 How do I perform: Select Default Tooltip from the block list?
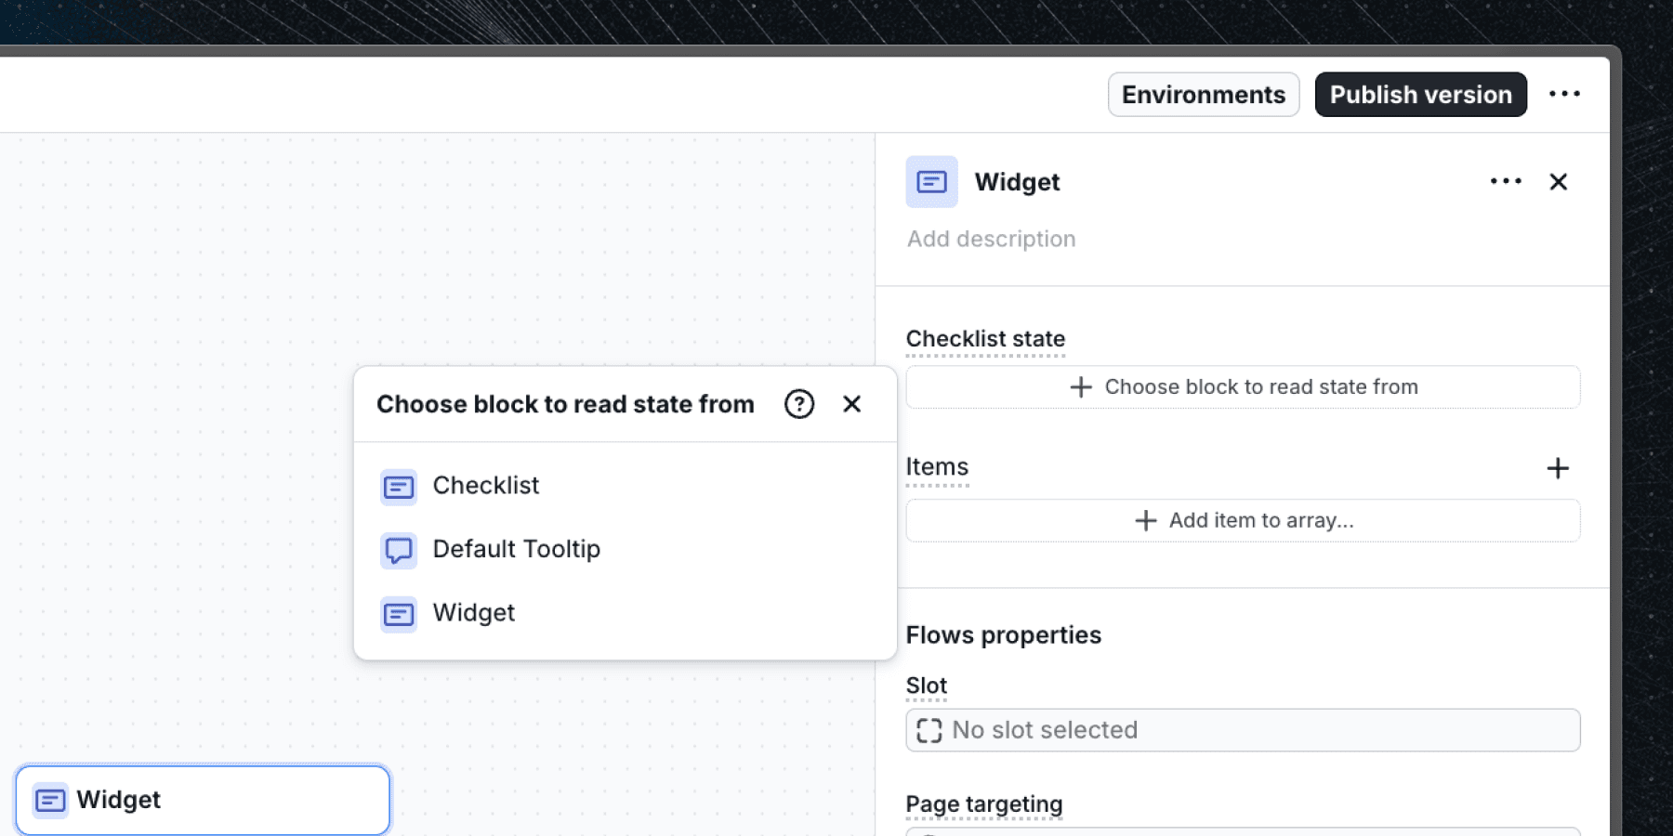(x=516, y=549)
